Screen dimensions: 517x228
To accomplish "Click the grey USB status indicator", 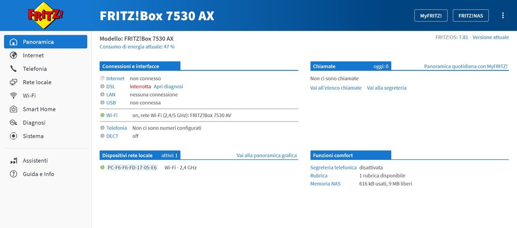I will point(102,103).
